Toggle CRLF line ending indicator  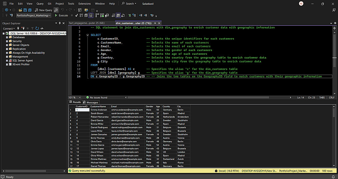[332, 97]
